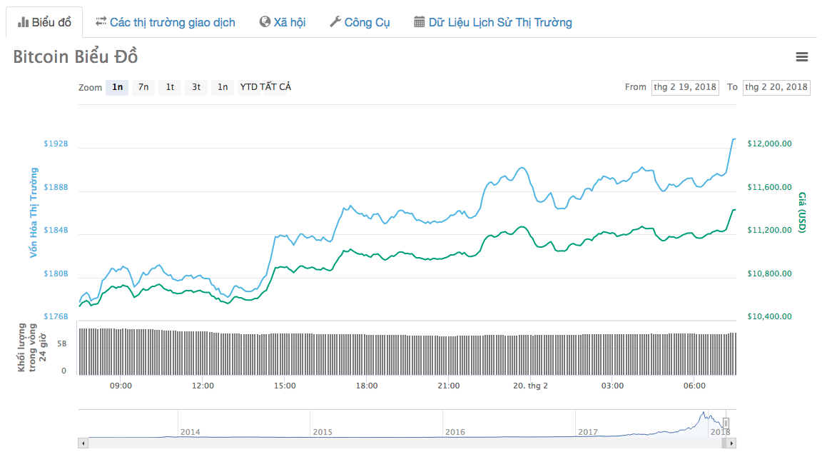Click the navigator scrollbar track below the years

407,443
